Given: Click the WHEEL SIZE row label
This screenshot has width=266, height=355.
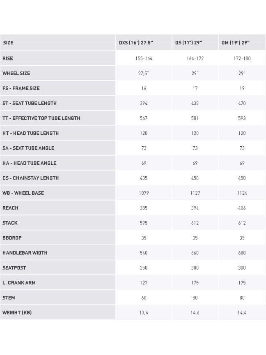Looking at the screenshot, I should (16, 73).
